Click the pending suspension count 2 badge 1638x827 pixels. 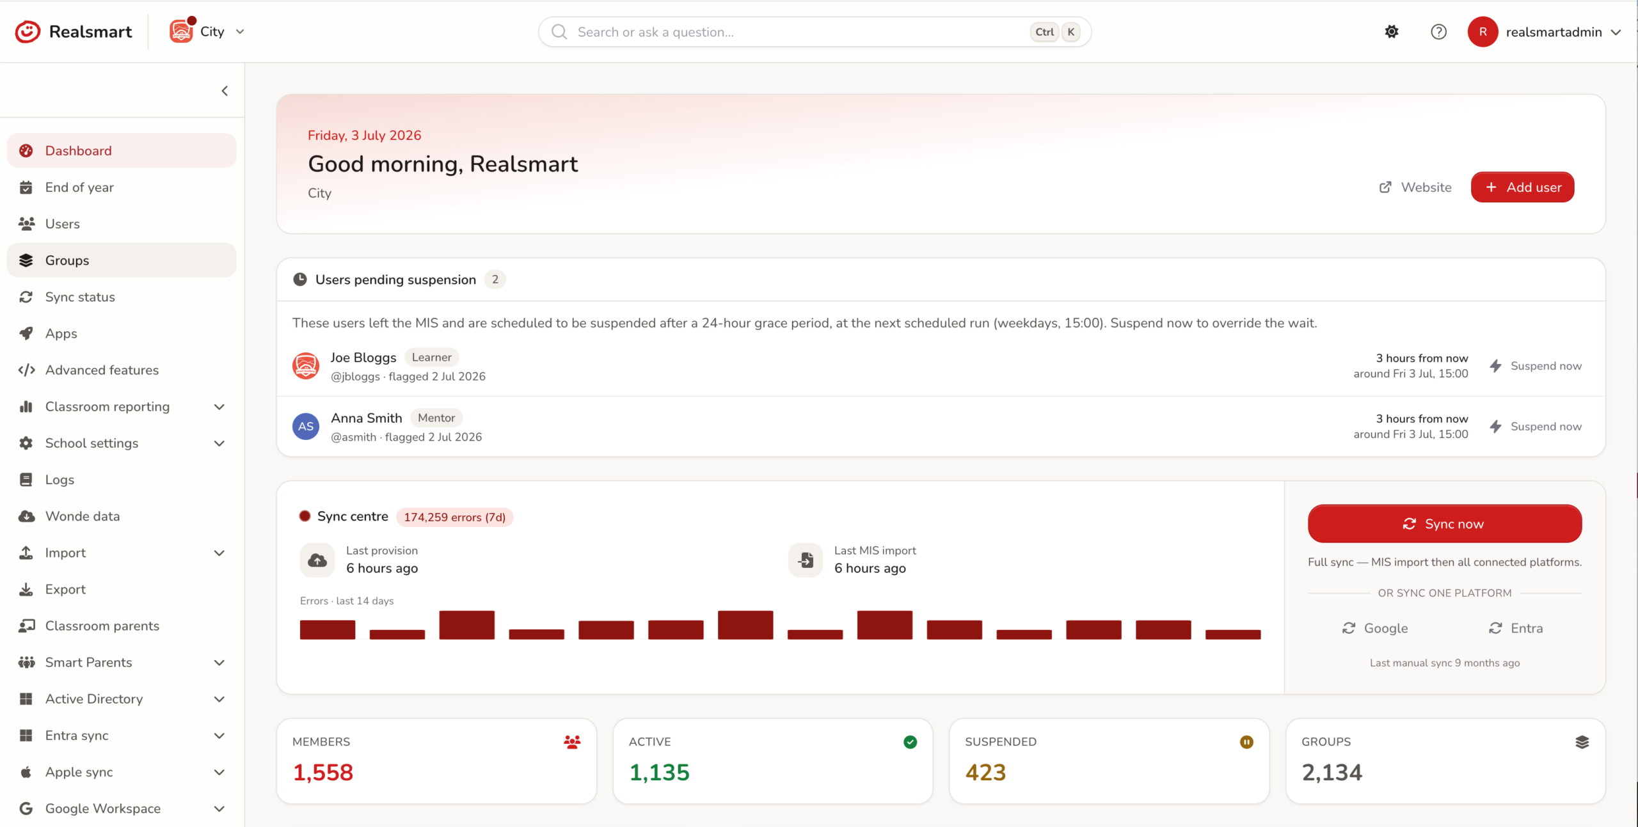tap(495, 279)
